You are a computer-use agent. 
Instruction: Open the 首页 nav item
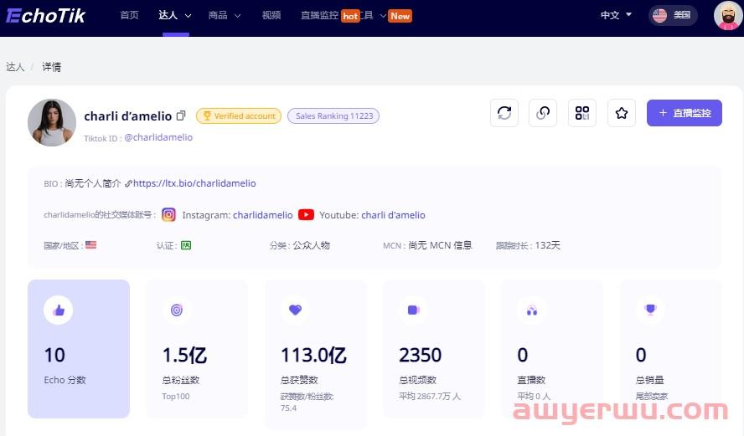click(129, 15)
